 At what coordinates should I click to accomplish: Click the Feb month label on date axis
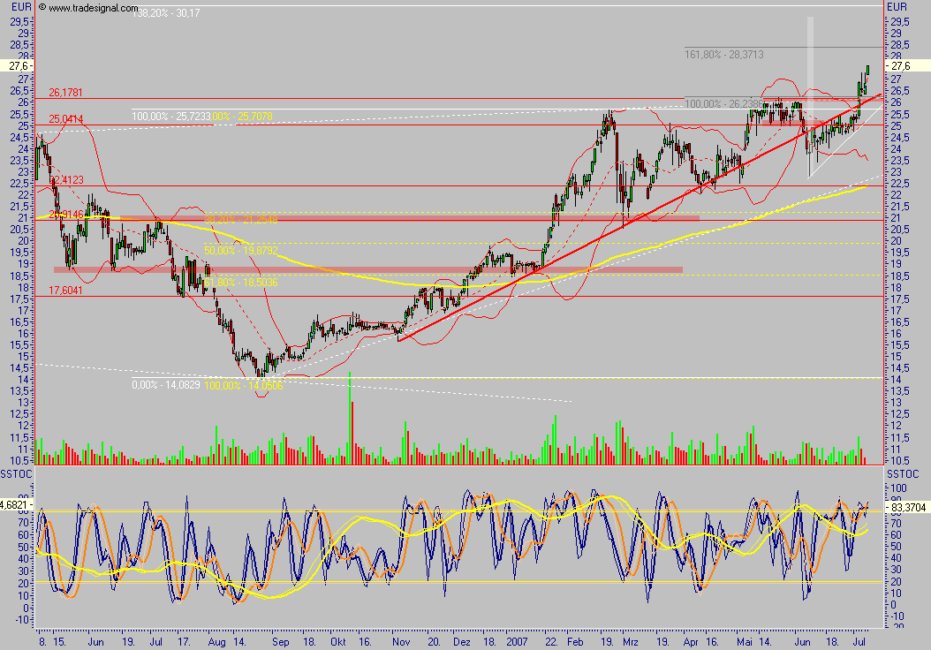point(575,642)
